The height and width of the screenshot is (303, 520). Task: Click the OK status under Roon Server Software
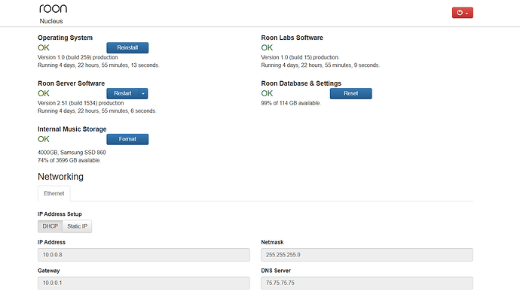tap(44, 94)
